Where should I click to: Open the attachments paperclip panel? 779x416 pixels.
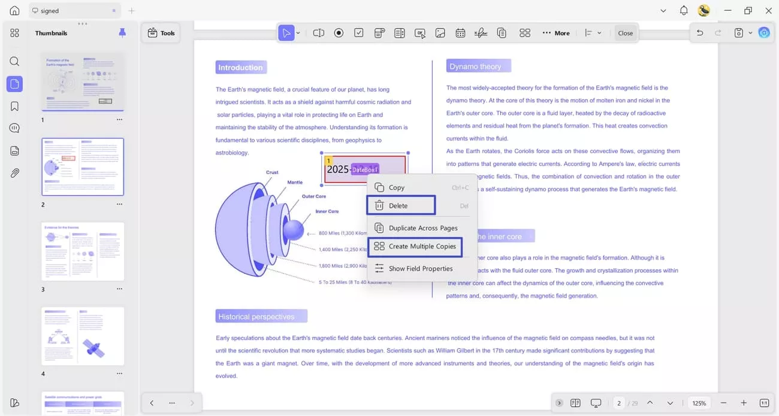coord(15,173)
